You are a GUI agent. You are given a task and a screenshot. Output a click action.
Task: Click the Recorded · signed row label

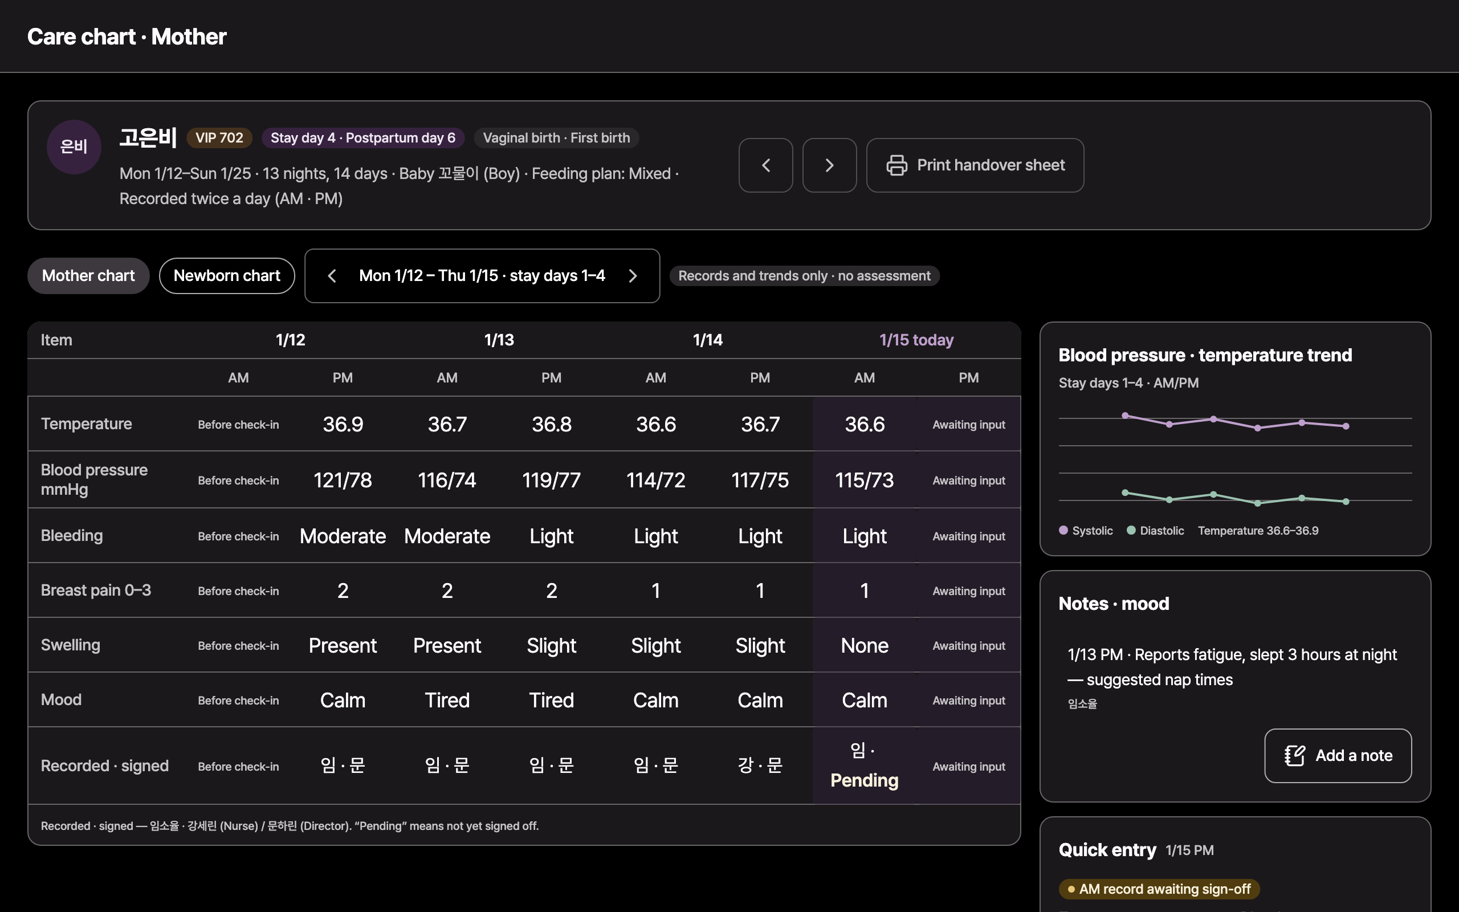point(105,766)
